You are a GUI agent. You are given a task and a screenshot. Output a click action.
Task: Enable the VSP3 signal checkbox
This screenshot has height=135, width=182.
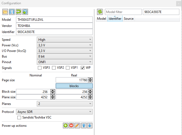40,68
